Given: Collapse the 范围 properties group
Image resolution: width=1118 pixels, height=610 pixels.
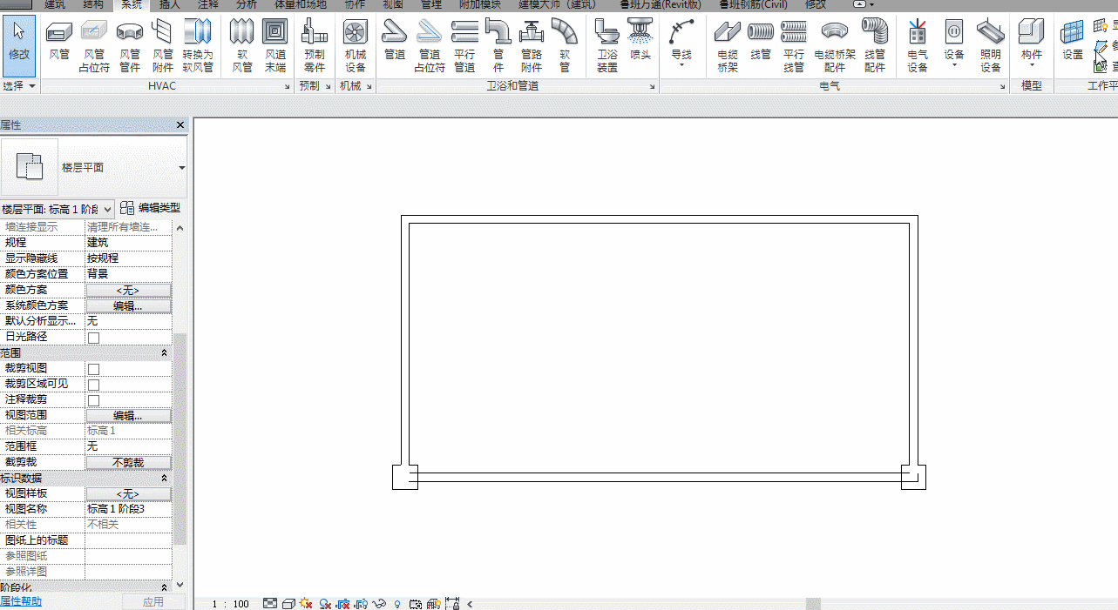Looking at the screenshot, I should point(165,352).
